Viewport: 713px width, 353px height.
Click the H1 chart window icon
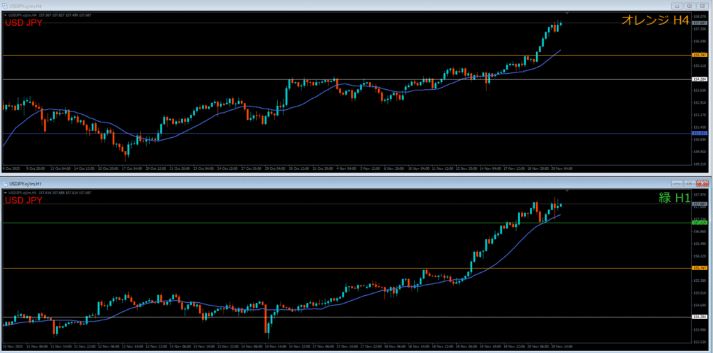6,184
